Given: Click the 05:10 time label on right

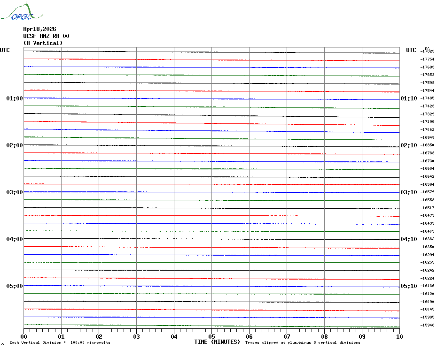Looking at the screenshot, I should coord(409,286).
